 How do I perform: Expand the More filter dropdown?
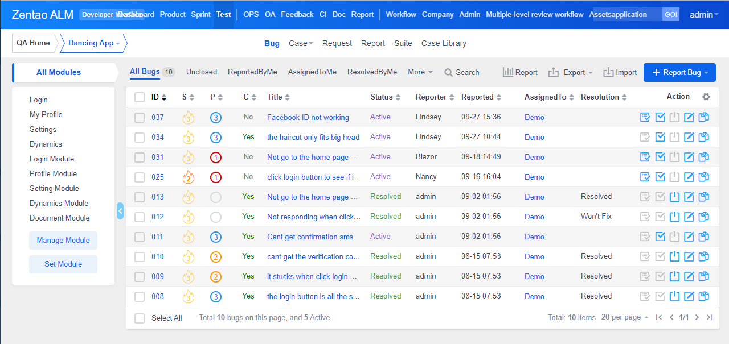[420, 72]
